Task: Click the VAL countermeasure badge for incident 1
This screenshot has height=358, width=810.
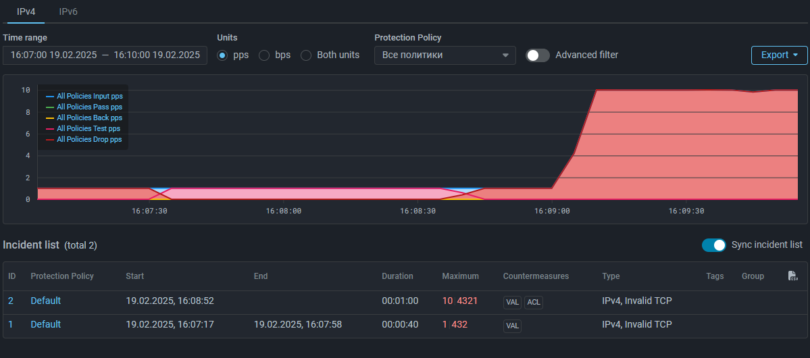Action: [512, 326]
